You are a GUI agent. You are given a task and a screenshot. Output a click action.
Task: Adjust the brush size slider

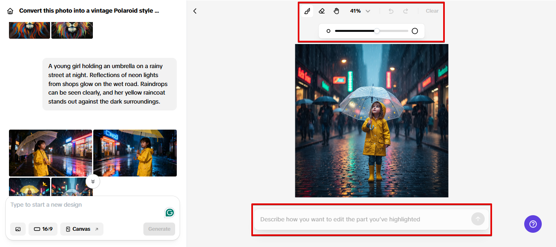coord(377,31)
